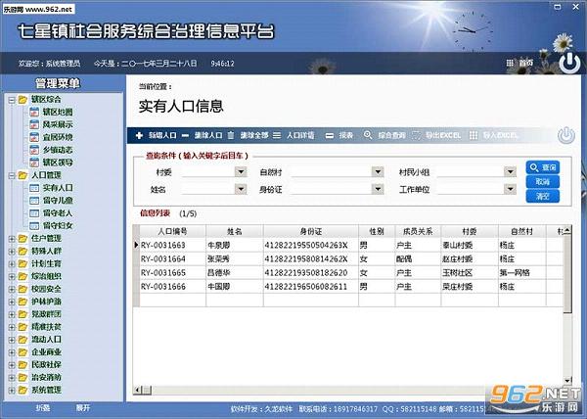Open the 报表 report toolbar icon
This screenshot has width=587, height=419.
330,136
